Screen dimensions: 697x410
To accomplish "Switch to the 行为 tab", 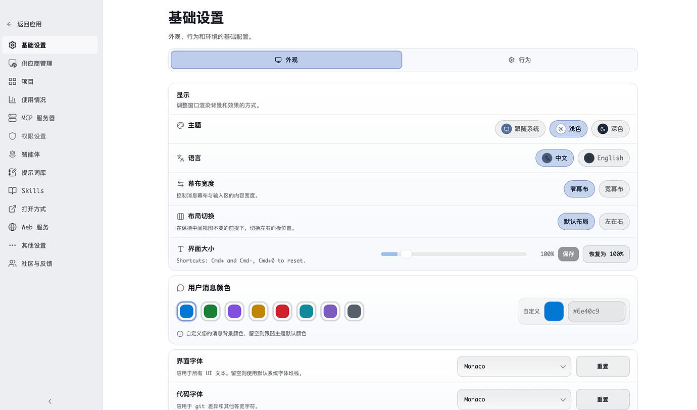I will click(519, 60).
